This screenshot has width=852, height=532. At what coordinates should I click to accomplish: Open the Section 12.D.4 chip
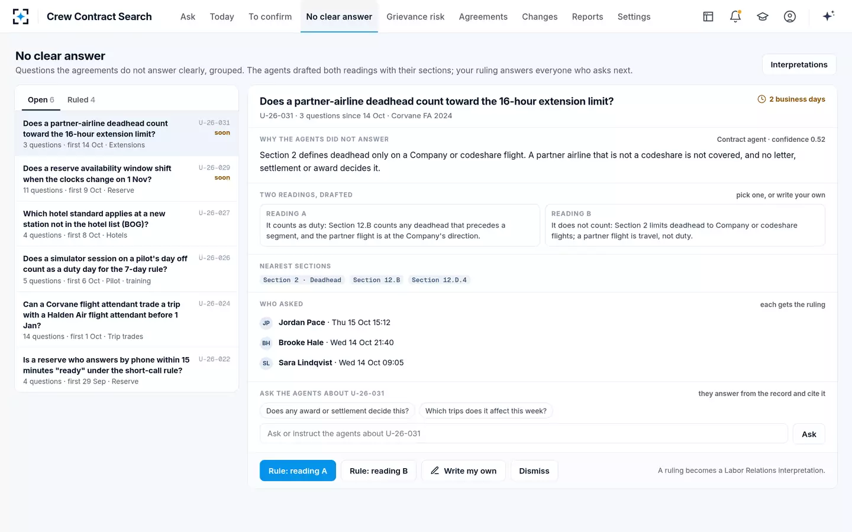[x=439, y=280]
